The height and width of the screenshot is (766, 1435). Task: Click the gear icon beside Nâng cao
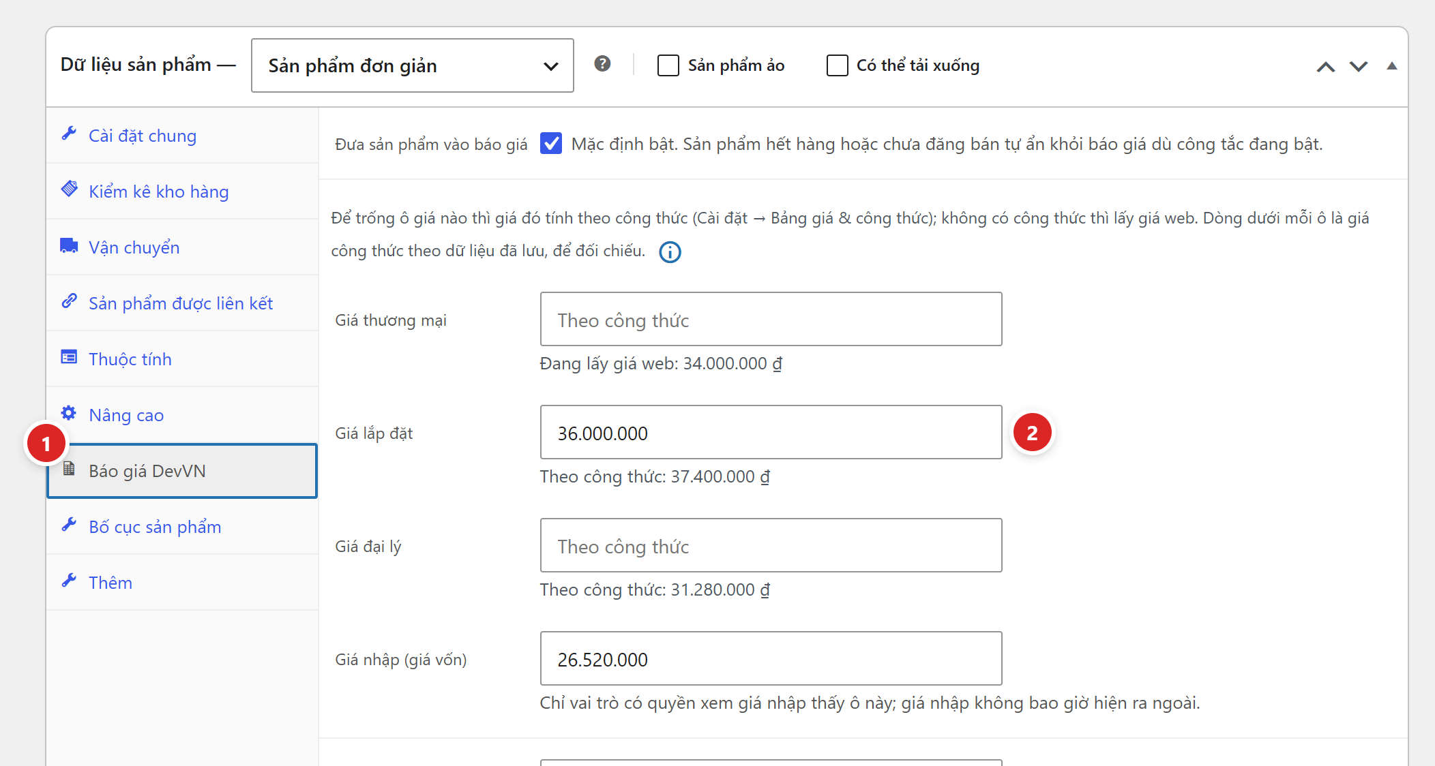[x=69, y=413]
